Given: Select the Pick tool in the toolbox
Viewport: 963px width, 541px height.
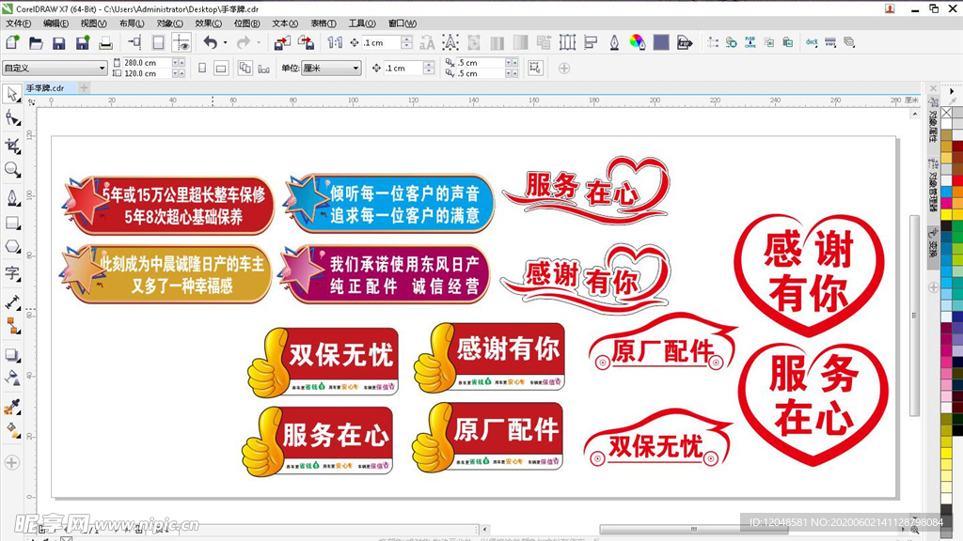Looking at the screenshot, I should point(11,94).
